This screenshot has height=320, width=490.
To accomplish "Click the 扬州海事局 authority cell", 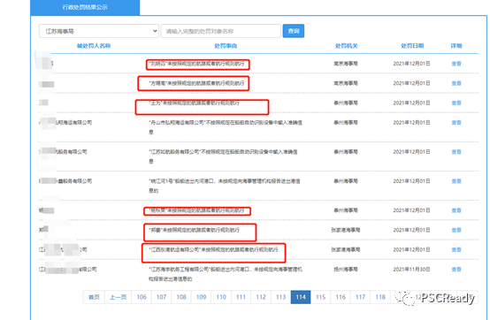I will click(x=346, y=270).
